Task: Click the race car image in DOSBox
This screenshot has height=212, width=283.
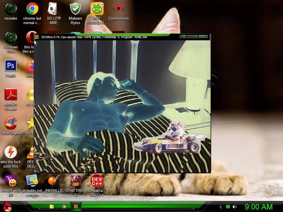Action: coord(170,138)
